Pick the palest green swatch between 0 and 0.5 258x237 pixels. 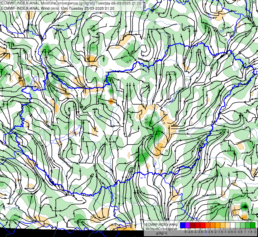pyautogui.click(x=238, y=225)
